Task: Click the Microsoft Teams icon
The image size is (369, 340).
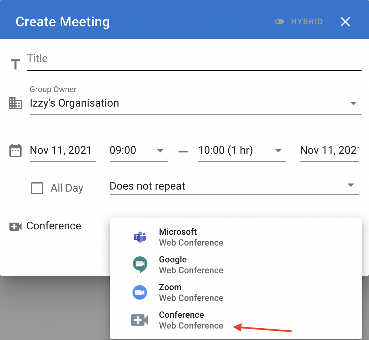Action: 140,237
